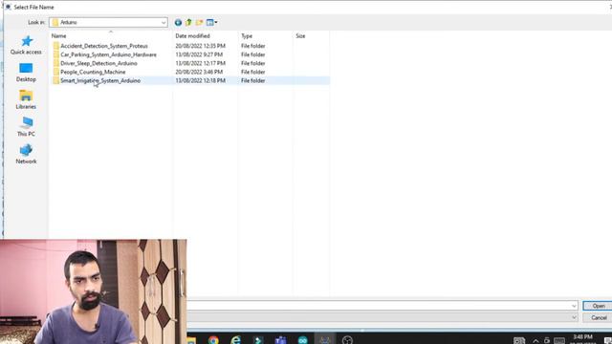Viewport: 612px width, 344px height.
Task: Open Libraries in the sidebar
Action: point(26,99)
